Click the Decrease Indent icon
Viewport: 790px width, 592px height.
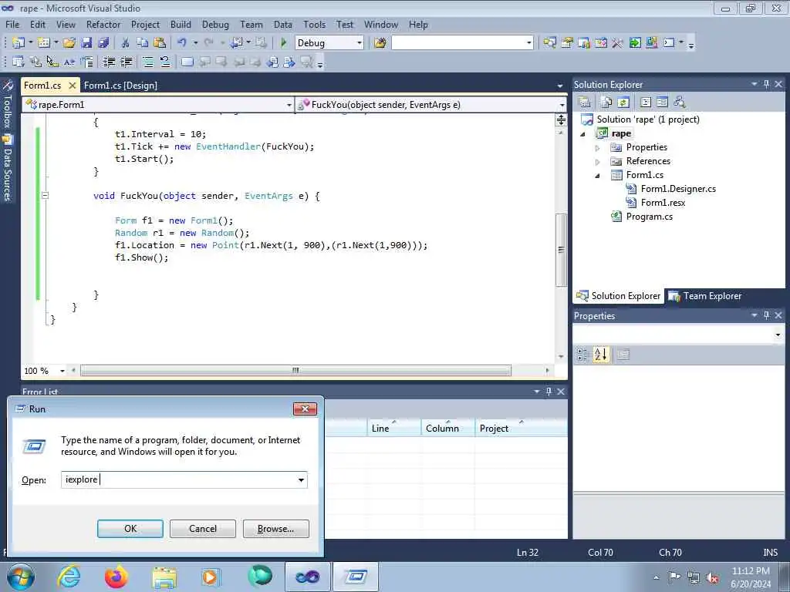(x=109, y=62)
